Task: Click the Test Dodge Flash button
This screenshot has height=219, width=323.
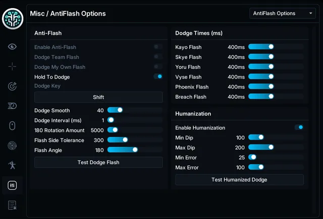Action: [98, 162]
